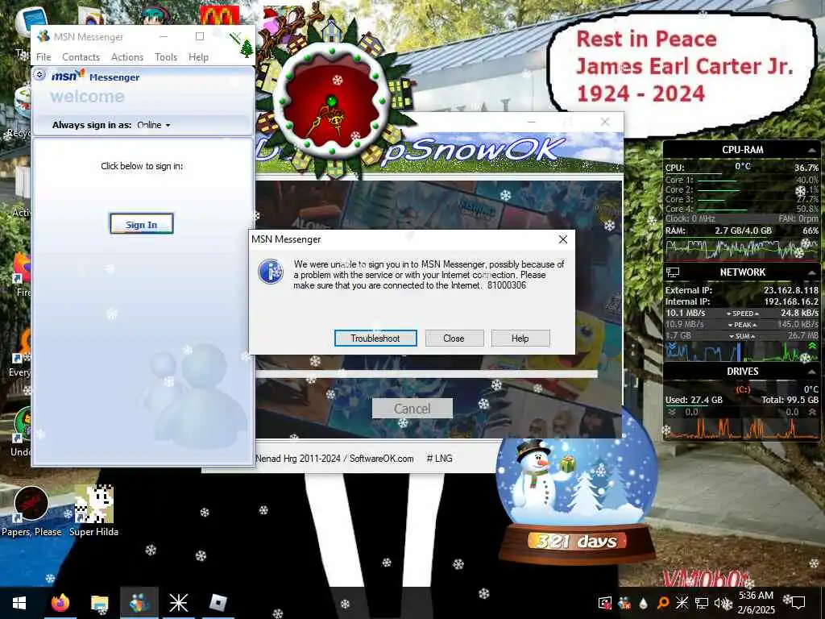Viewport: 825px width, 619px height.
Task: Click the Troubleshoot button in error dialog
Action: point(375,339)
